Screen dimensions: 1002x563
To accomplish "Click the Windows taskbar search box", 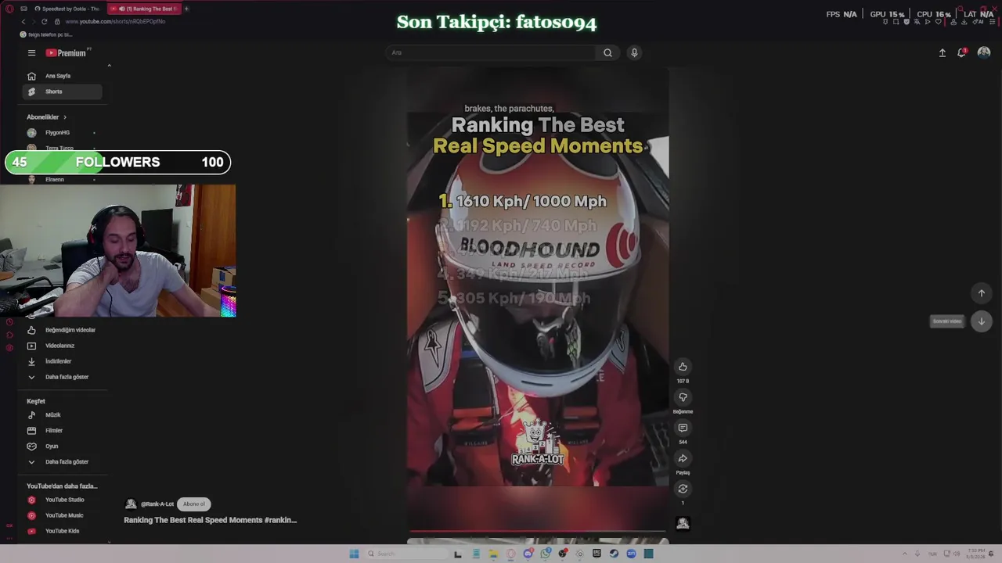I will point(408,554).
